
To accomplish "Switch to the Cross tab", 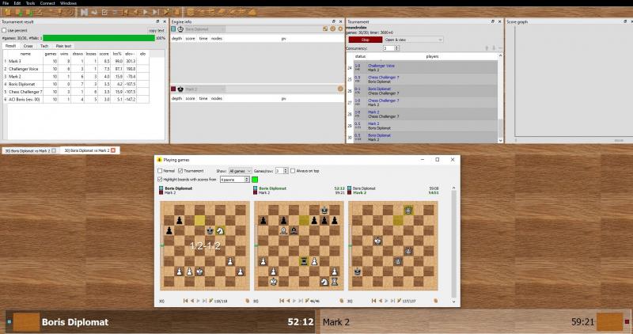I will 28,46.
